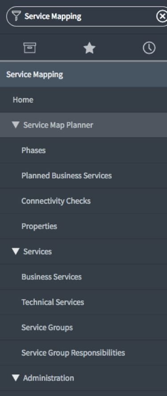This screenshot has width=167, height=396.
Task: Open History via the clock icon
Action: click(149, 48)
